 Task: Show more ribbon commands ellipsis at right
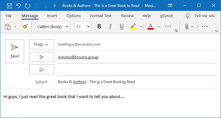[205, 27]
